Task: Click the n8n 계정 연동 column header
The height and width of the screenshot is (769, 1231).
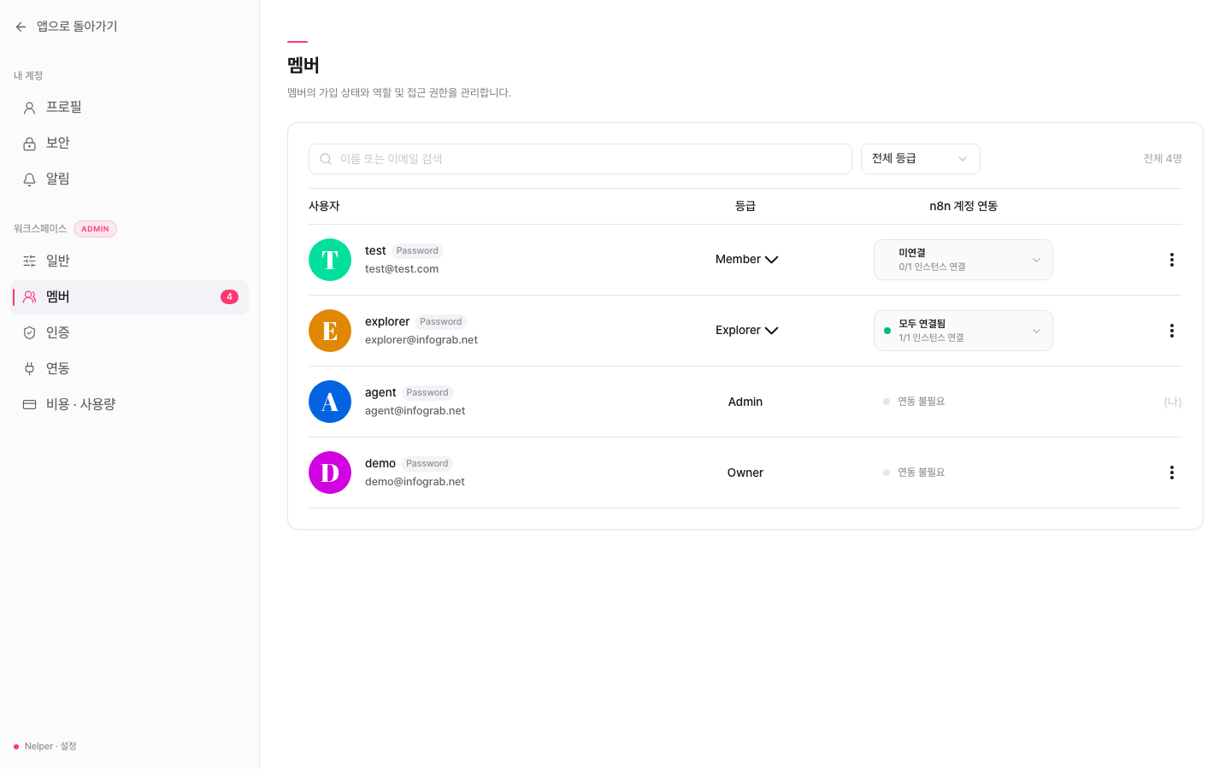Action: (963, 207)
